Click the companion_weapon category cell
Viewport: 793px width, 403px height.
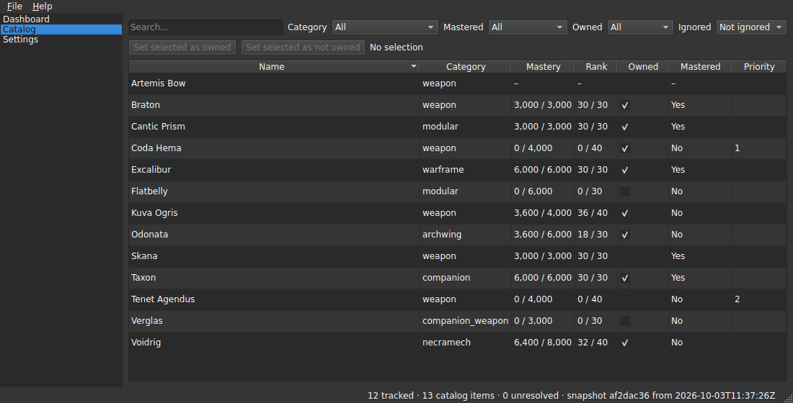point(465,321)
